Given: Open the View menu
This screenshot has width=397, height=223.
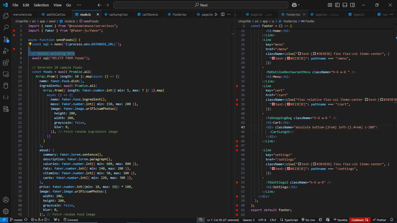Looking at the screenshot, I should click(58, 5).
